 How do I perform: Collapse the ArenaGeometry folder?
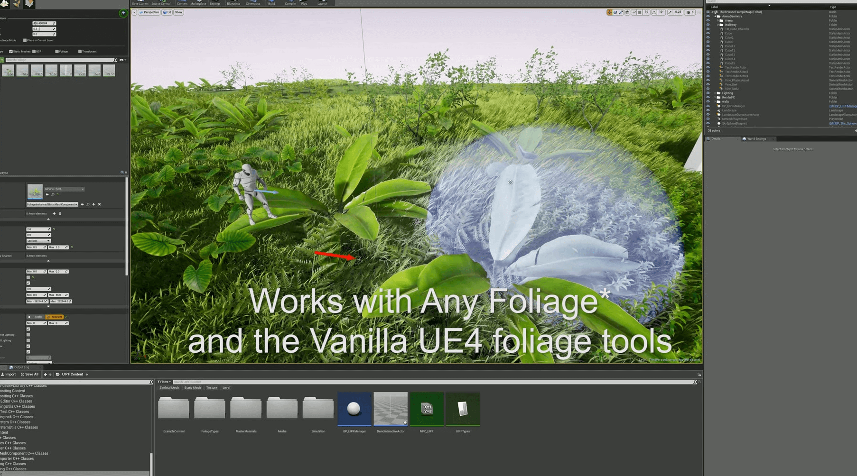pos(715,16)
